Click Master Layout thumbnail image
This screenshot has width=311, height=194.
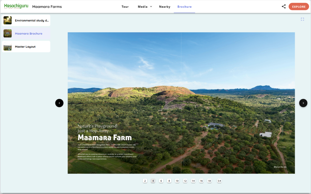8,47
